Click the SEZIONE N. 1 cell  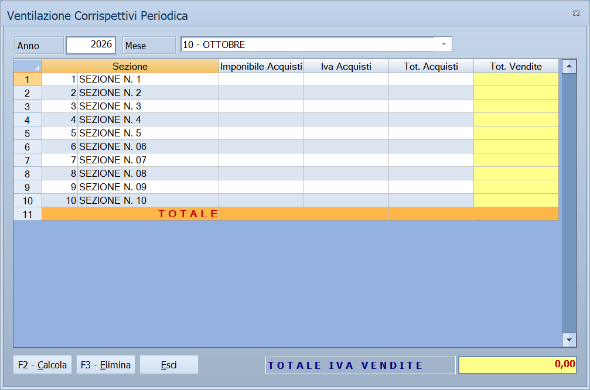click(148, 80)
